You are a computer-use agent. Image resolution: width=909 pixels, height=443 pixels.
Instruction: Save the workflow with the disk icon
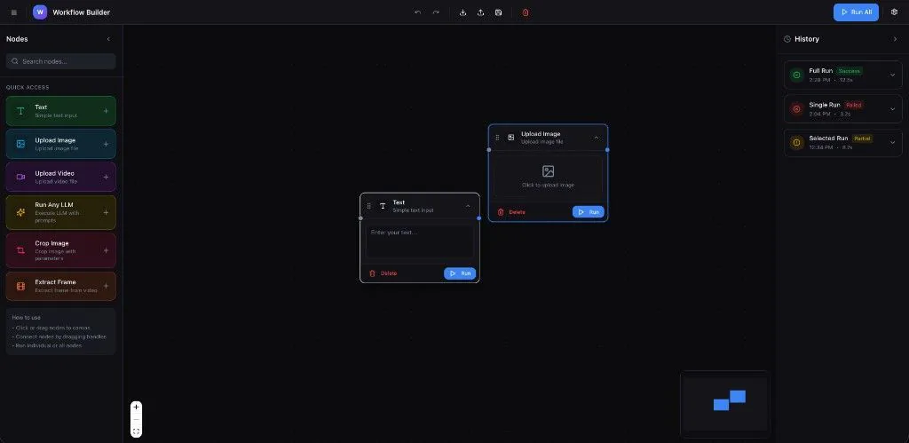499,12
